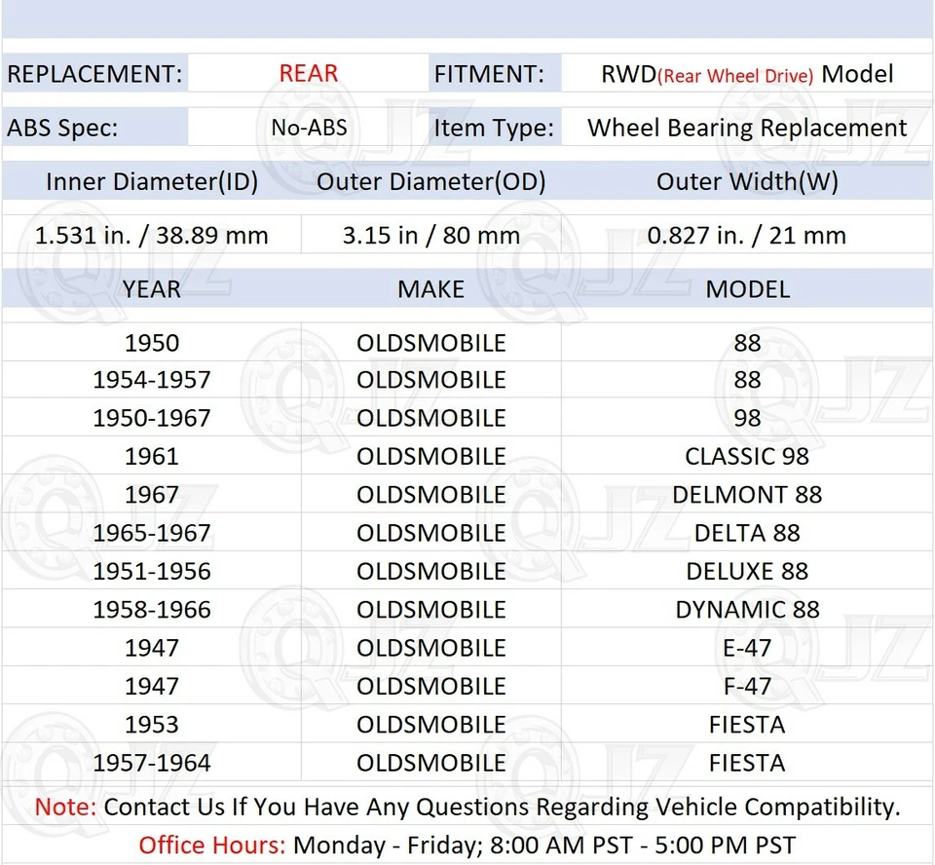Image resolution: width=935 pixels, height=865 pixels.
Task: Click the REPLACEMENT: REAR value
Action: pyautogui.click(x=309, y=73)
